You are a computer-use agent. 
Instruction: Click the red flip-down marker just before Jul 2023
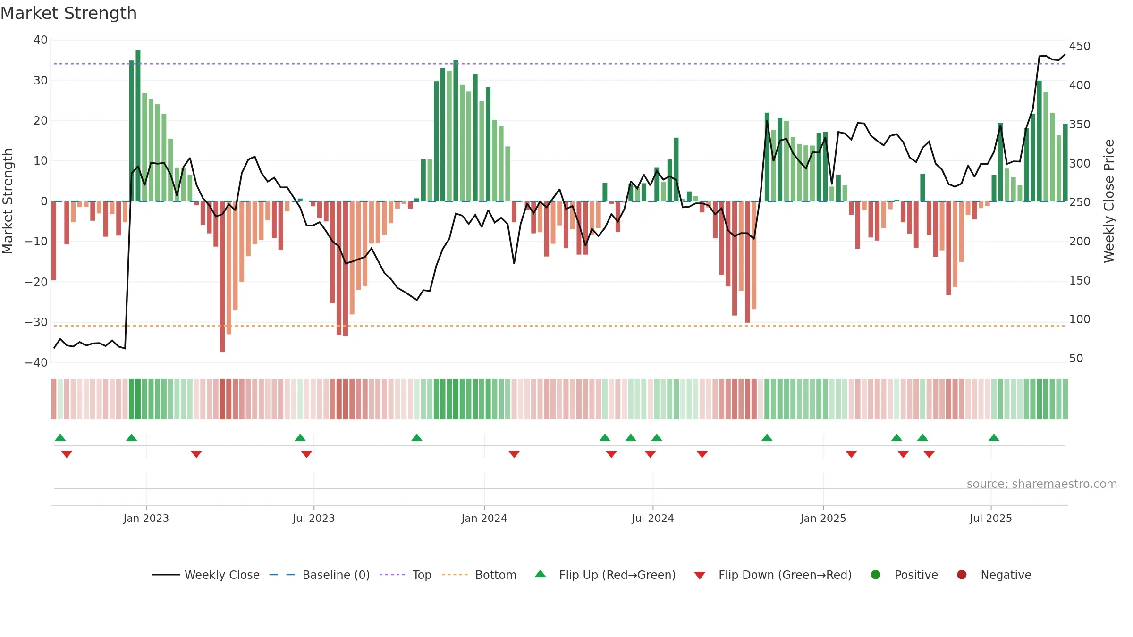306,454
